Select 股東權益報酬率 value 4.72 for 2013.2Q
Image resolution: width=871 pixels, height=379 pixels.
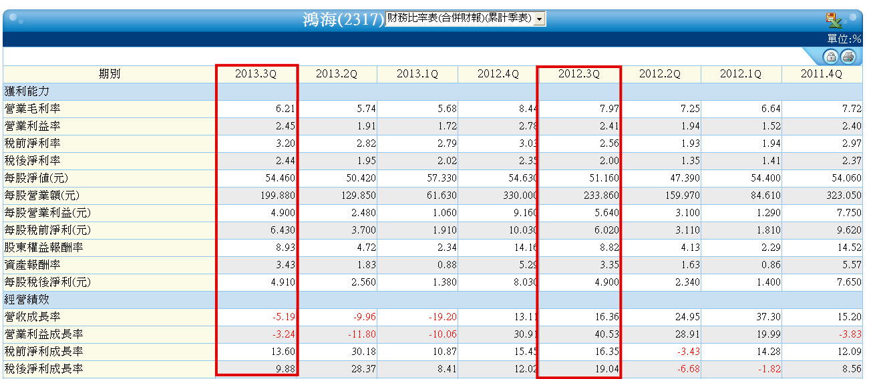point(365,247)
